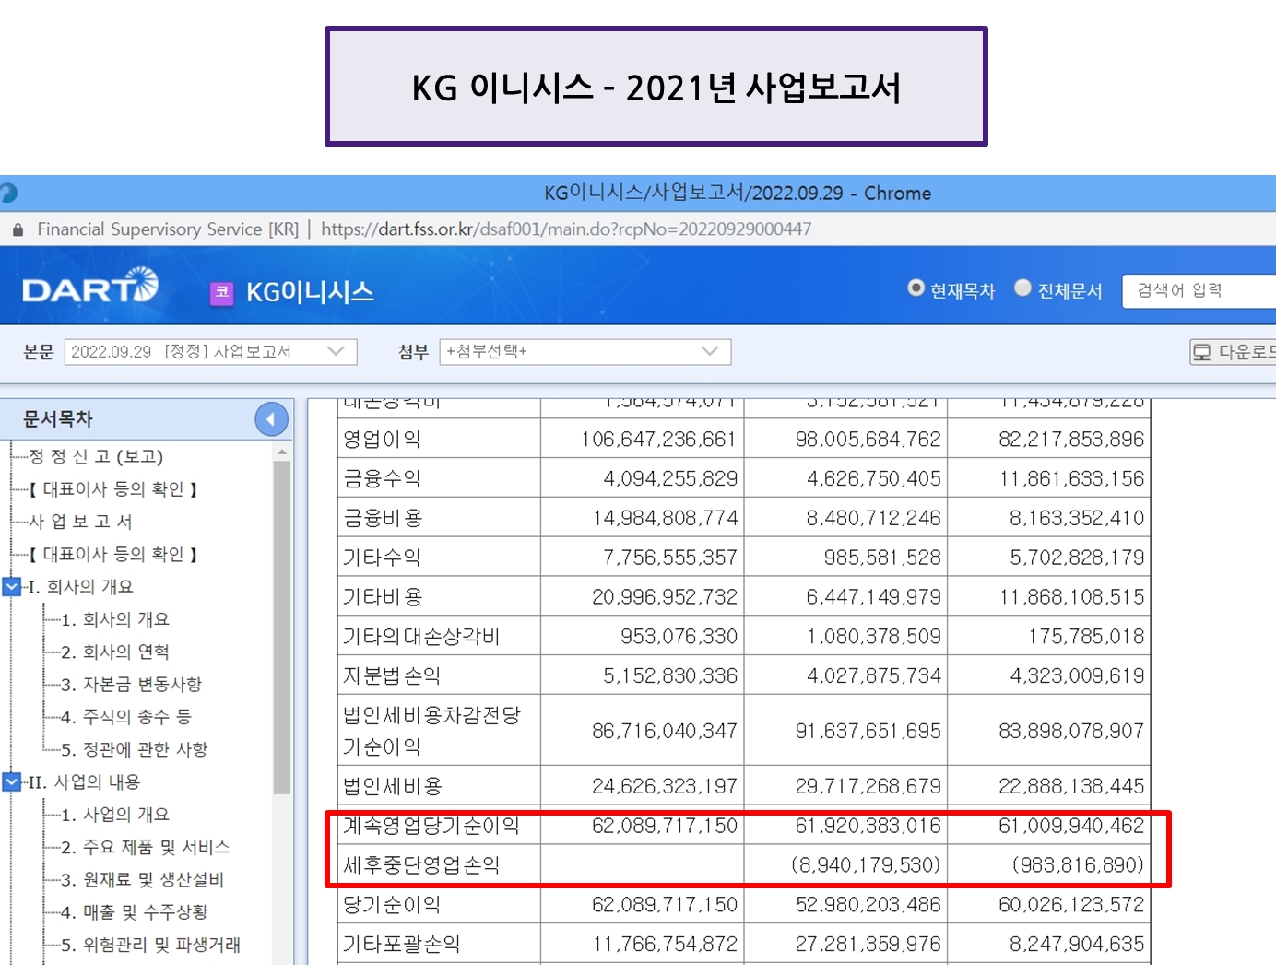The height and width of the screenshot is (975, 1276).
Task: Click the 지분법손익 row label
Action: click(392, 676)
